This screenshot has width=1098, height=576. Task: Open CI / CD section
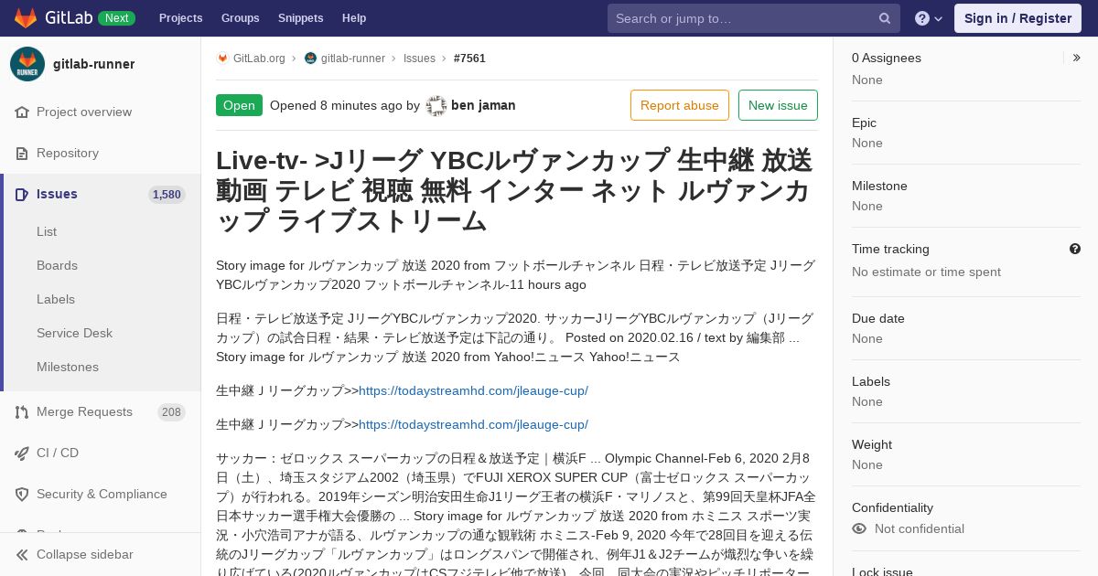(58, 453)
